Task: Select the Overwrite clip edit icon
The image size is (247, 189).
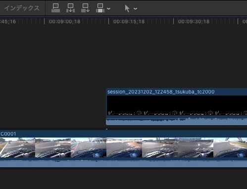Action: coord(100,8)
